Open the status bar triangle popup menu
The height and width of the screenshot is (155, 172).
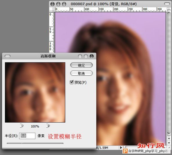click(x=121, y=147)
